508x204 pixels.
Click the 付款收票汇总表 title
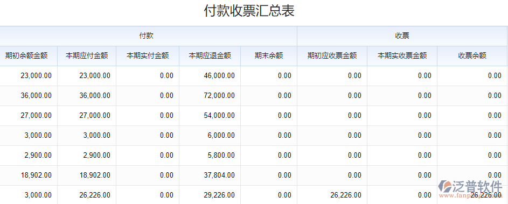249,11
